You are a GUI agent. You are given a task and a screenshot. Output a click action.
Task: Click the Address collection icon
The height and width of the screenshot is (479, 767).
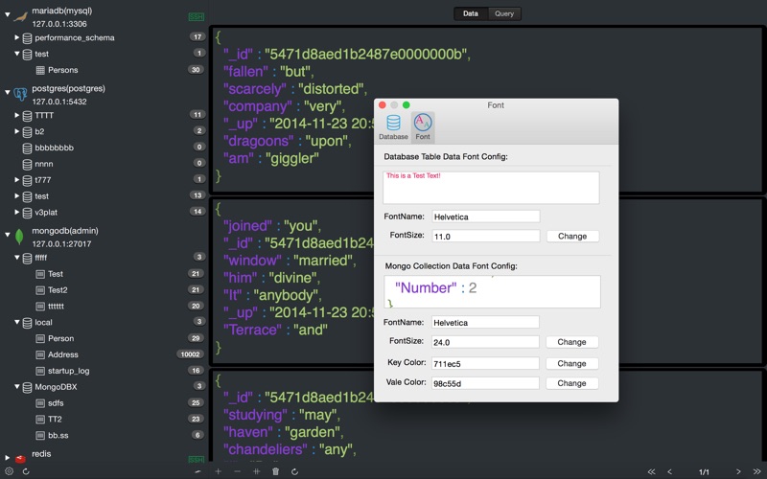click(x=40, y=354)
